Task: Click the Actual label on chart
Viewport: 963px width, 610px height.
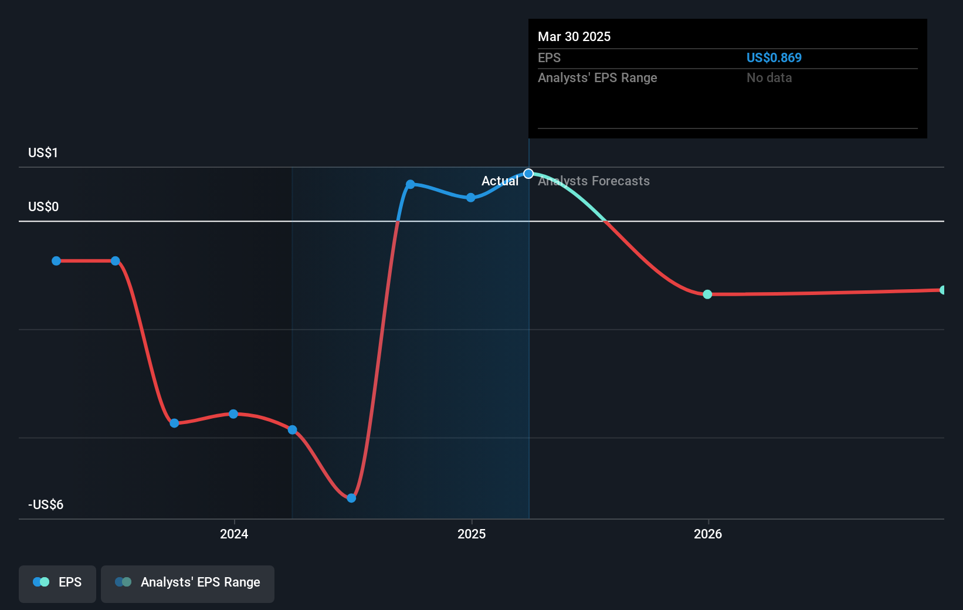Action: [500, 181]
